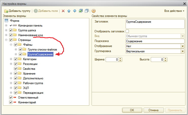
Task: Click the red field icon of Ответственный
Action: tap(15, 98)
